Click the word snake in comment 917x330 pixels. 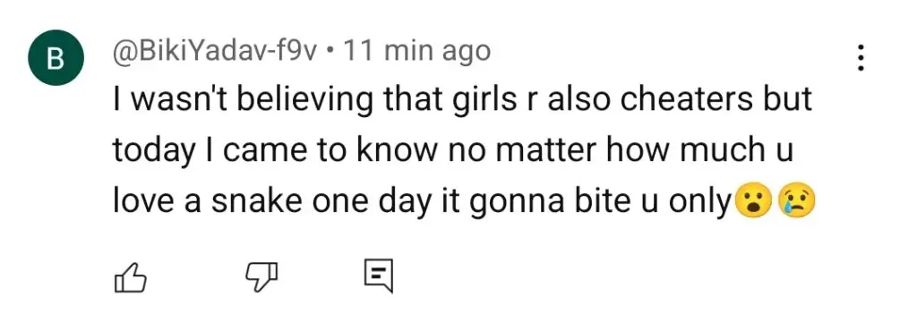(x=257, y=202)
